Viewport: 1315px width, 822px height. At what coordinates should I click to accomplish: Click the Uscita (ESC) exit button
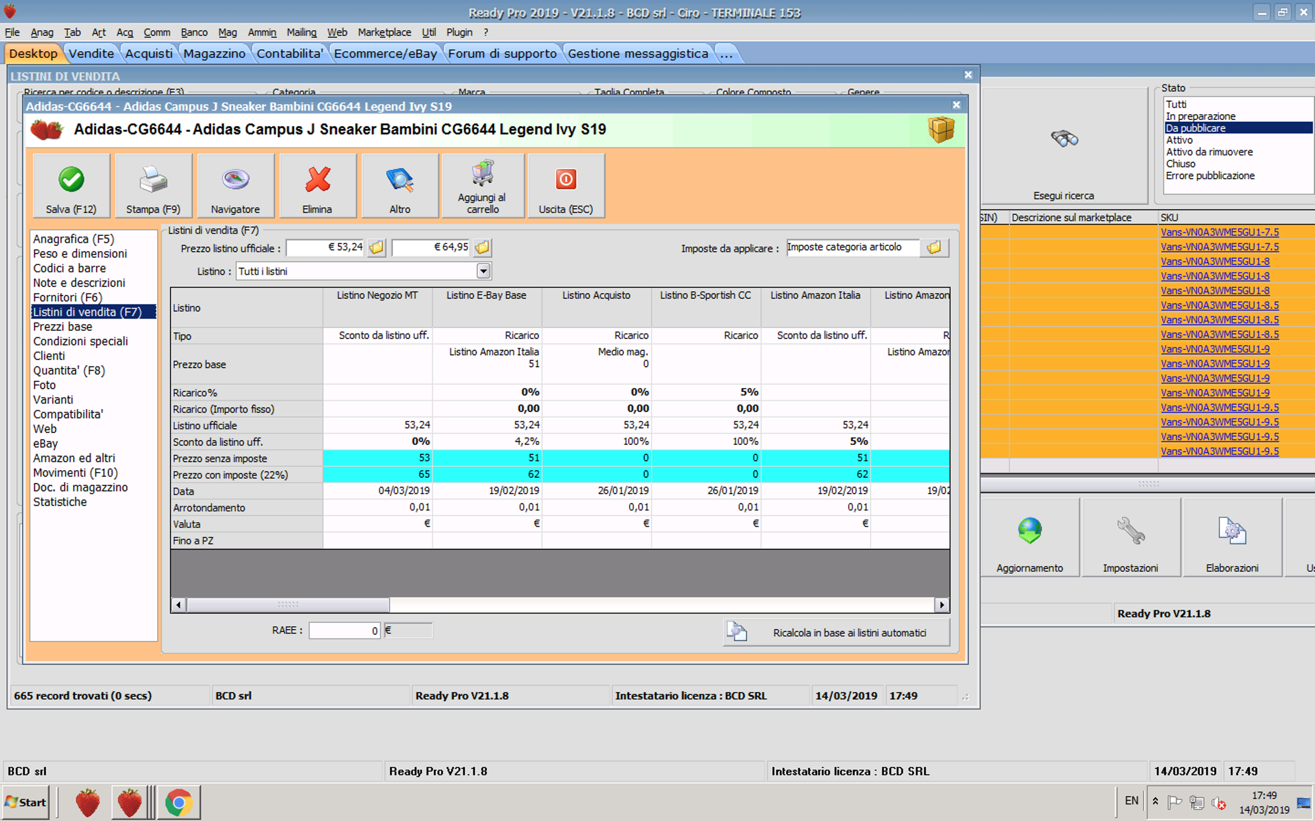coord(566,185)
